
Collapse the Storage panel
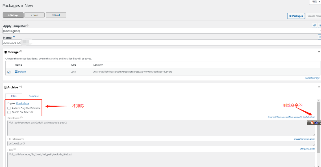pos(319,52)
